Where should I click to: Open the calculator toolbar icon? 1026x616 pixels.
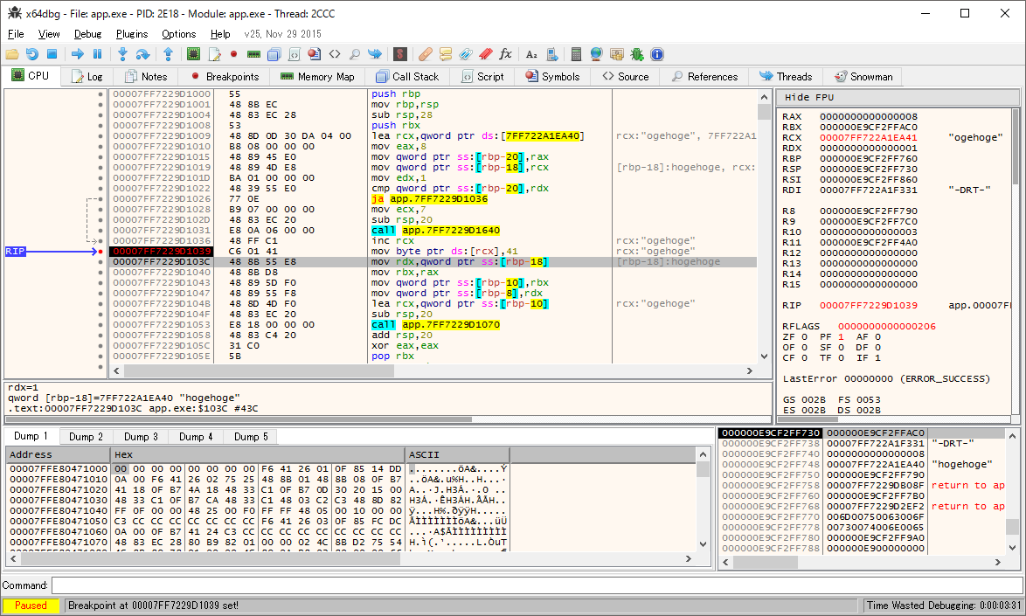point(577,54)
